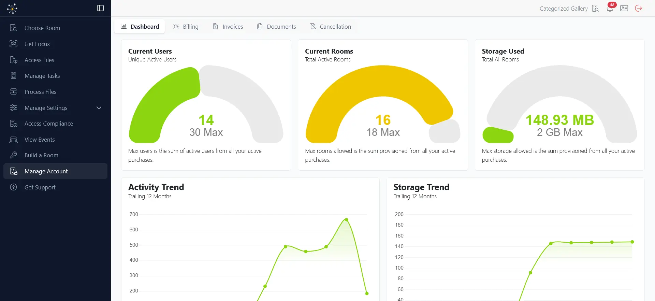Open the Invoices tab
This screenshot has width=655, height=301.
pos(228,27)
